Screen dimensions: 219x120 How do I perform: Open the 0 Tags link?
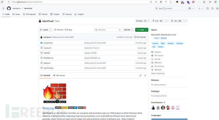click(x=68, y=30)
